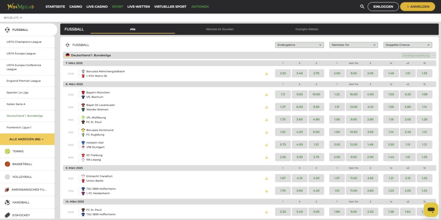The height and width of the screenshot is (220, 441).
Task: Click the Holstein Kiel jersey icon
Action: [x=83, y=143]
